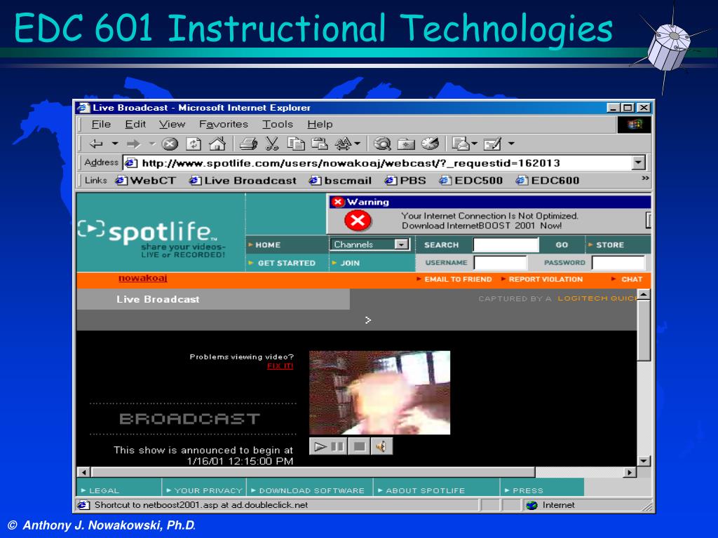Click the USERNAME input field
Image resolution: width=718 pixels, height=538 pixels.
pos(500,263)
